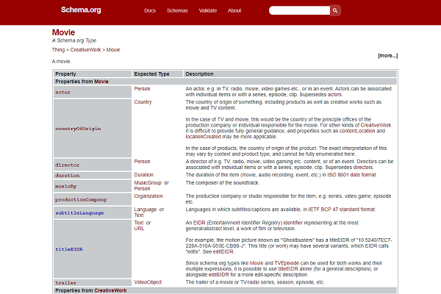Click the MusicGroup expected type link

coord(148,183)
